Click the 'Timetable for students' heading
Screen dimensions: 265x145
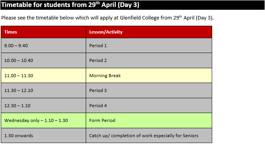pyautogui.click(x=70, y=5)
